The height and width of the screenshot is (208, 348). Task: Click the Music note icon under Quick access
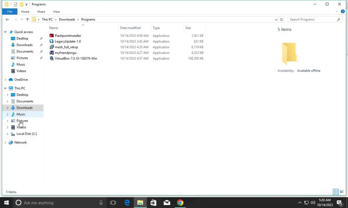tap(13, 64)
